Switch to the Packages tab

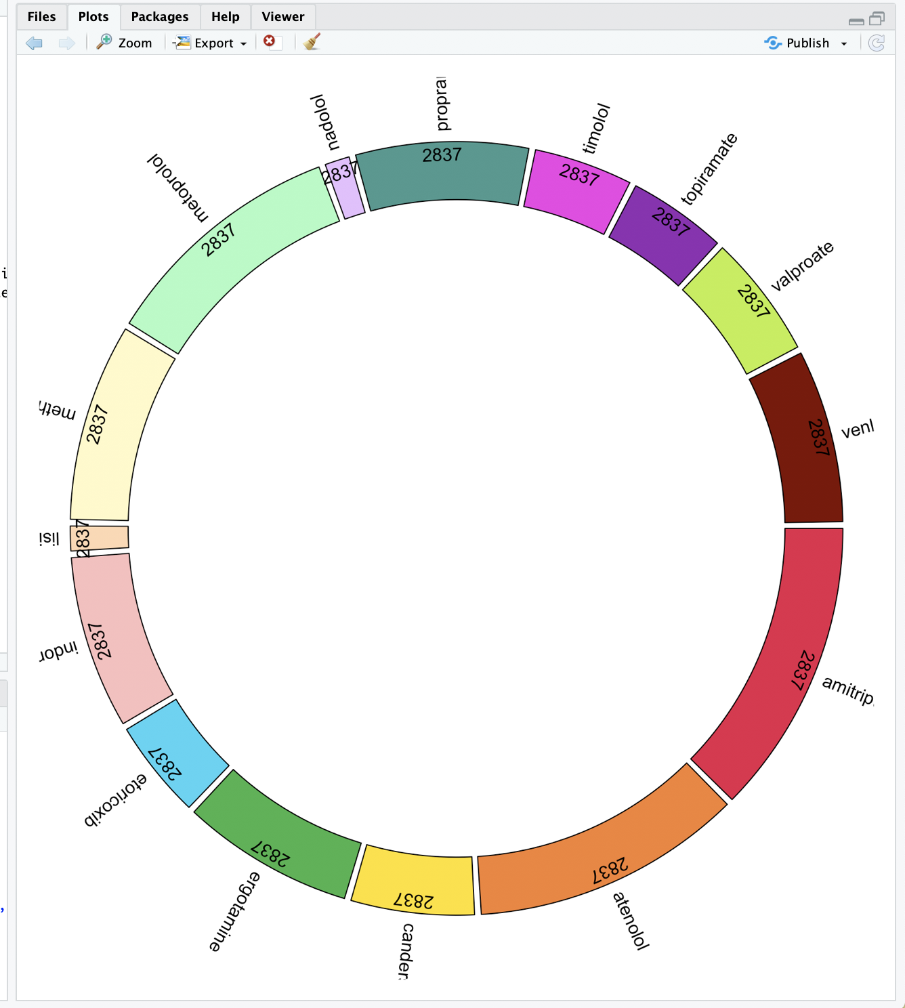tap(160, 16)
